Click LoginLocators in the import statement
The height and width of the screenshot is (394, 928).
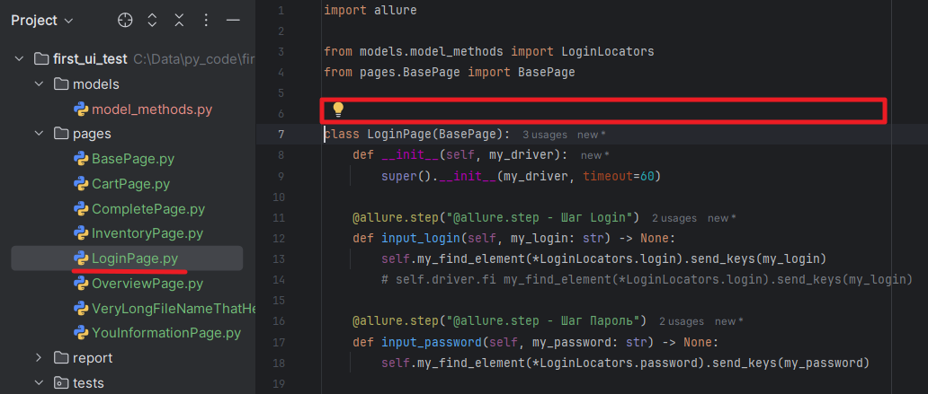click(608, 51)
